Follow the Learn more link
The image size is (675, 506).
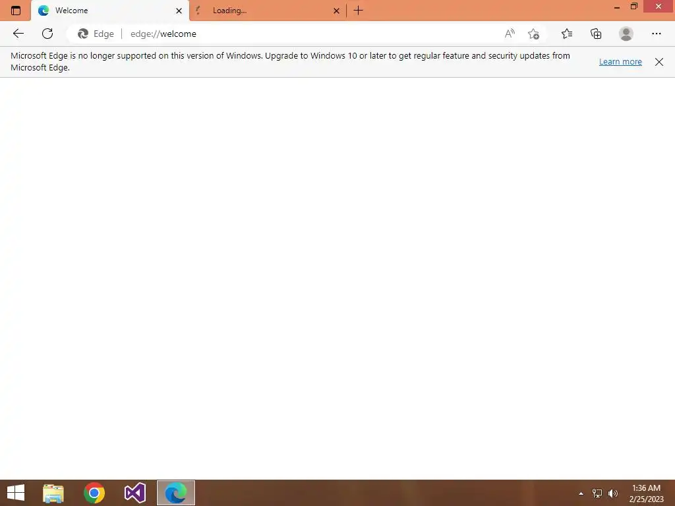[620, 61]
